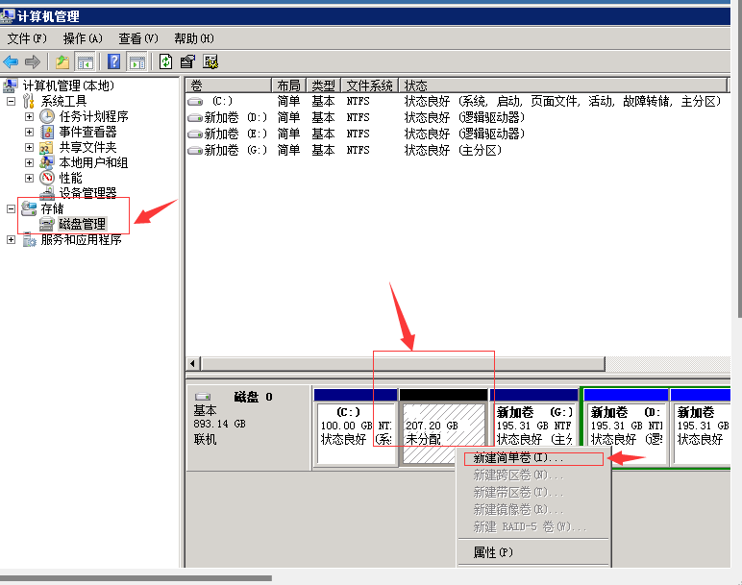The width and height of the screenshot is (742, 585).
Task: Select 磁盘管理 in the tree
Action: (x=82, y=224)
